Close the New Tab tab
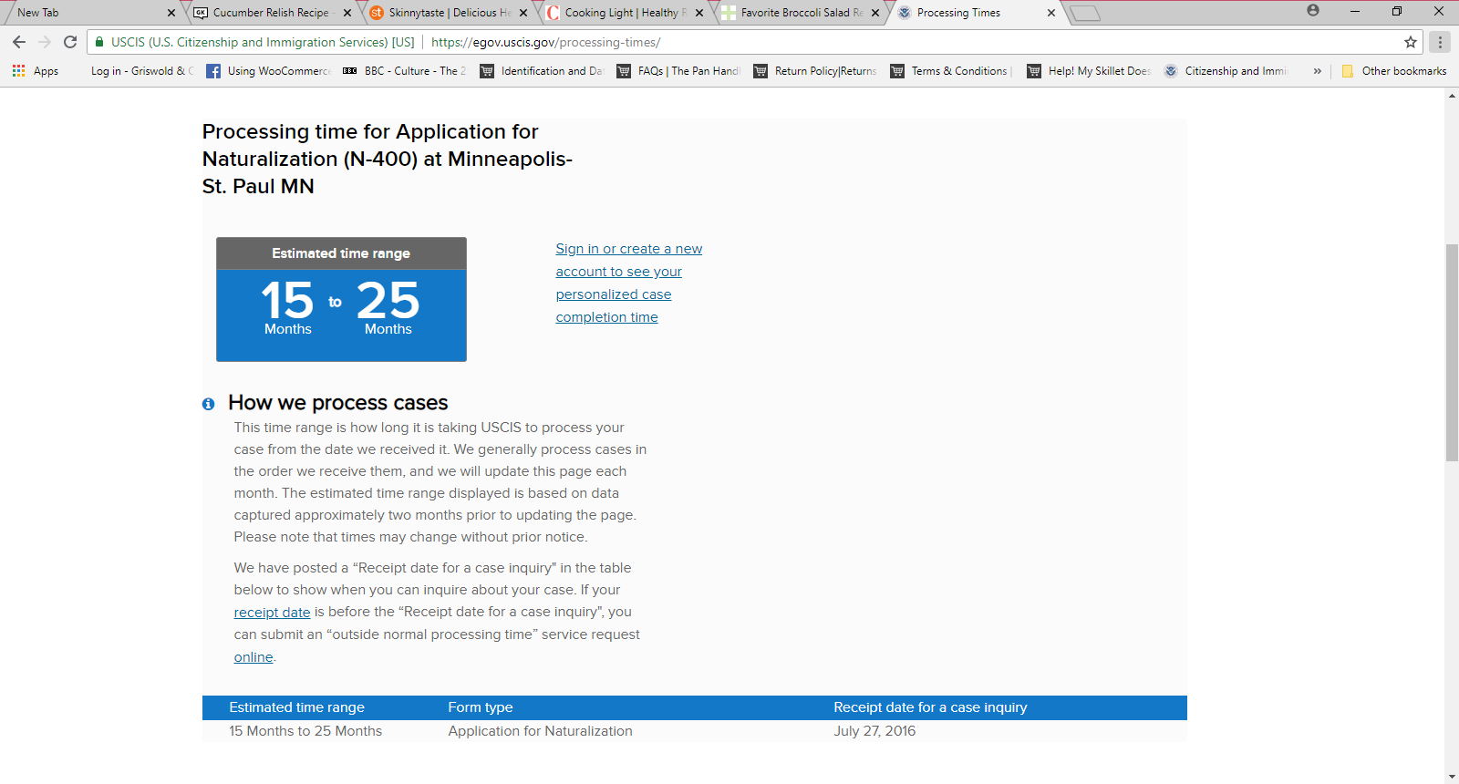Screen dimensions: 1459x784 point(171,13)
